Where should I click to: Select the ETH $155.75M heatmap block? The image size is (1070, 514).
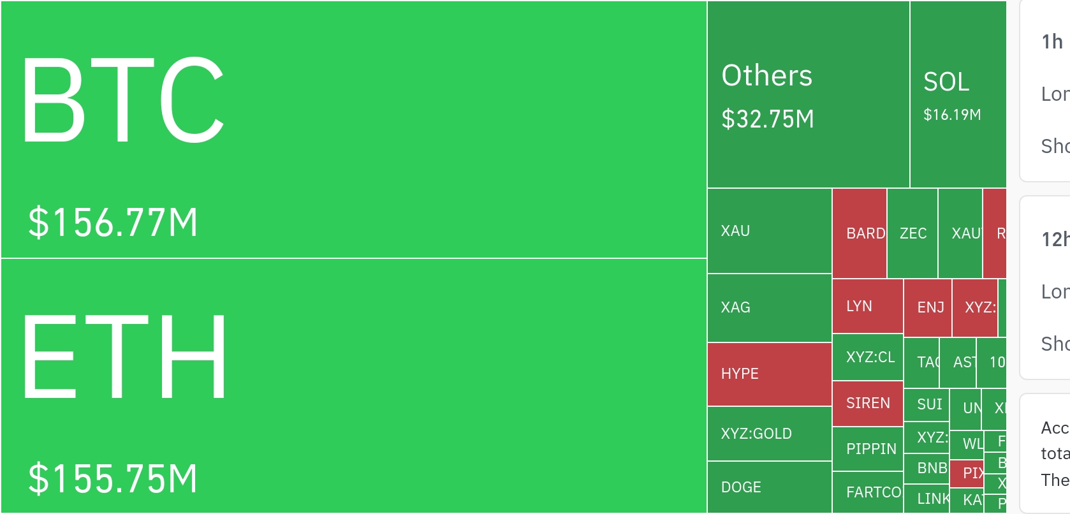[354, 386]
